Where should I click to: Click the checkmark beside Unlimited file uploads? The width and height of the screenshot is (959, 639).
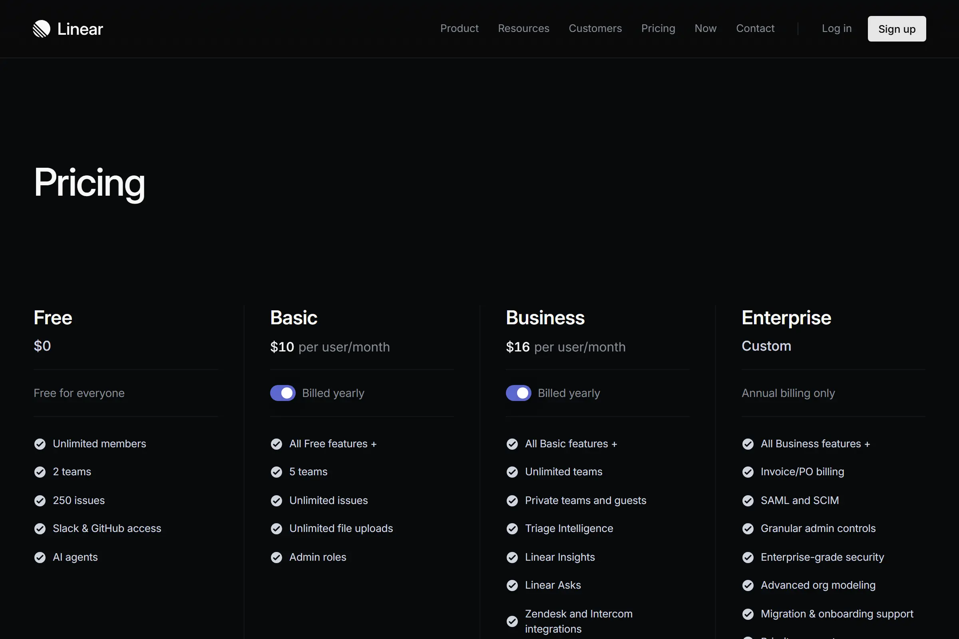pyautogui.click(x=277, y=528)
